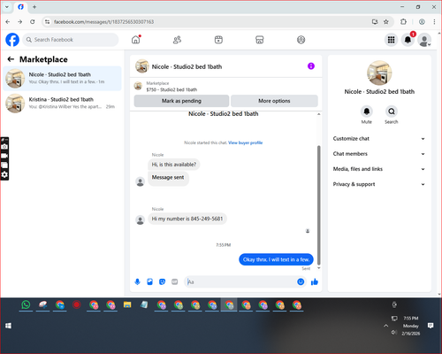The image size is (442, 354).
Task: Open Chrome three-dot menu
Action: 434,22
